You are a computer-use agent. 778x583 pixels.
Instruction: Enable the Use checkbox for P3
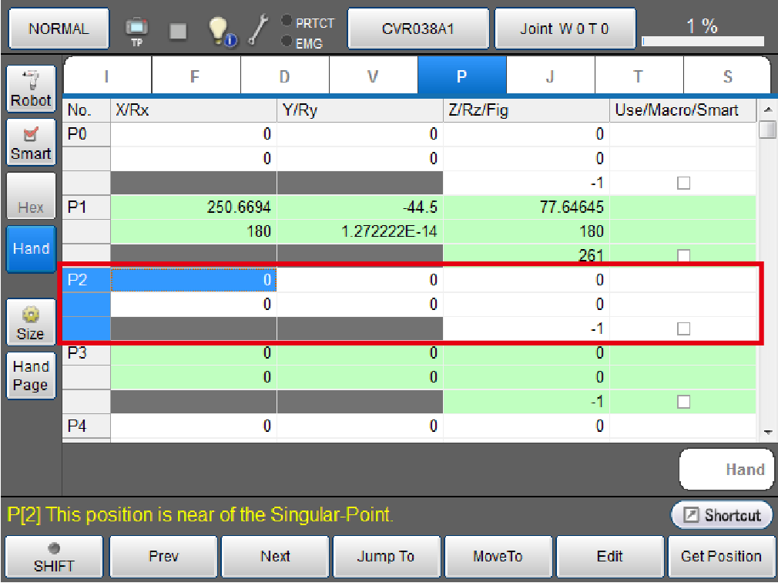coord(682,402)
